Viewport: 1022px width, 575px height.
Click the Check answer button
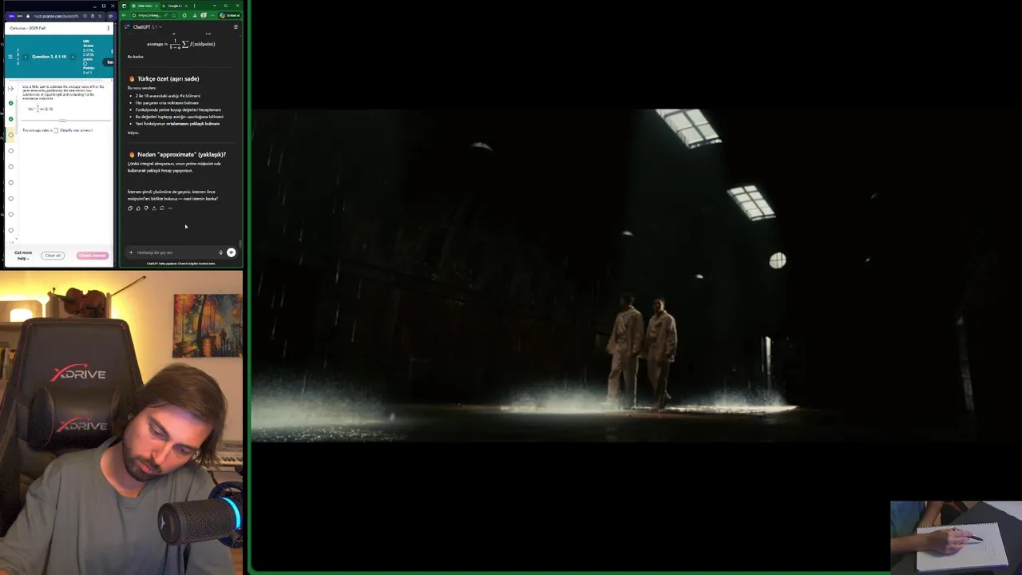tap(93, 256)
